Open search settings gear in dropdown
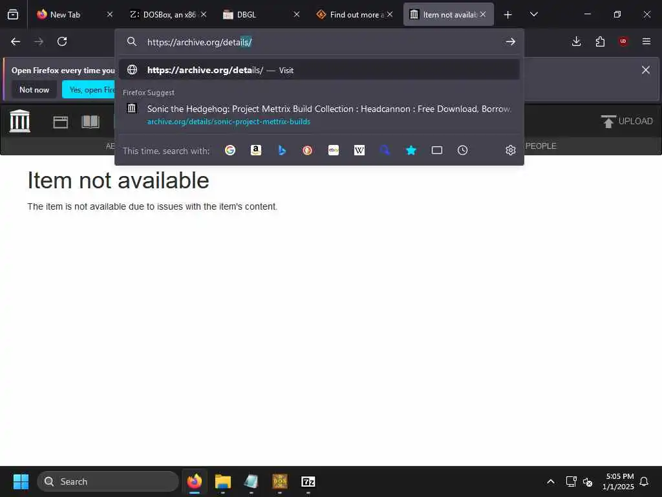This screenshot has width=662, height=497. [511, 150]
